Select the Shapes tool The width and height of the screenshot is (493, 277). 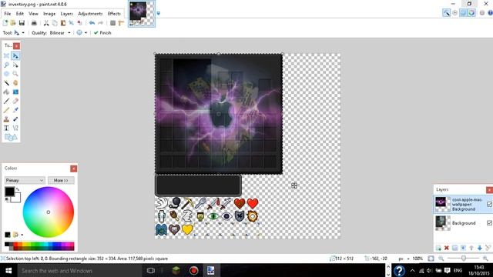tap(10, 137)
